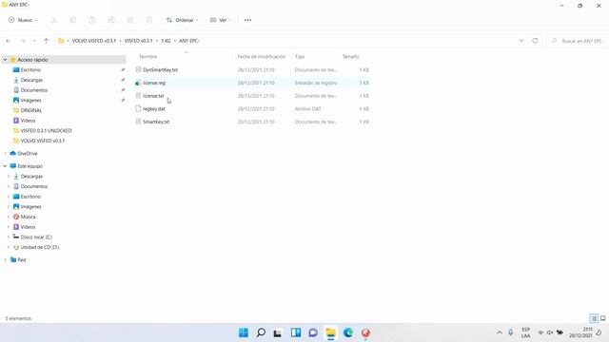Open the Nuevo (new item) menu
Viewport: 609px width, 342px height.
tap(23, 20)
